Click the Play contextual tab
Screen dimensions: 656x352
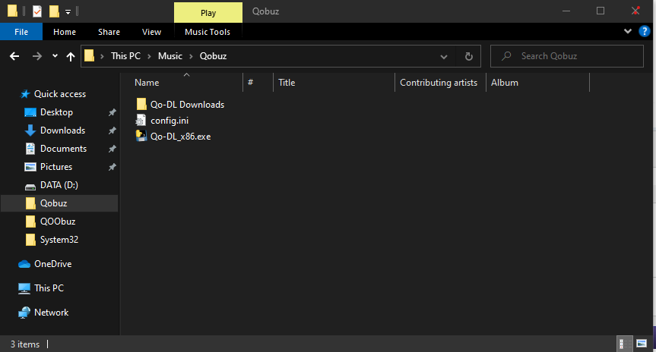(x=208, y=13)
